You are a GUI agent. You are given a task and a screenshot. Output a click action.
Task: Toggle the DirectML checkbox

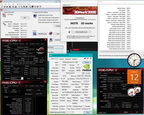tap(84, 106)
